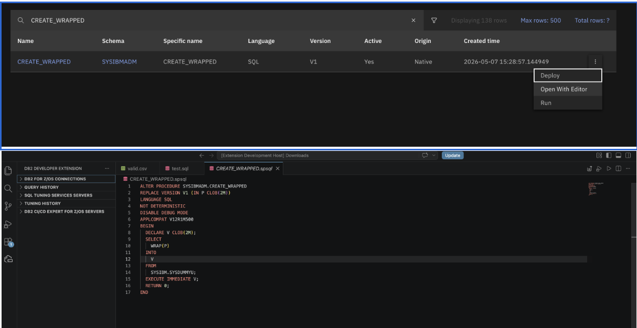Click code line EXECUTE IMMEDIATE V;

click(172, 279)
